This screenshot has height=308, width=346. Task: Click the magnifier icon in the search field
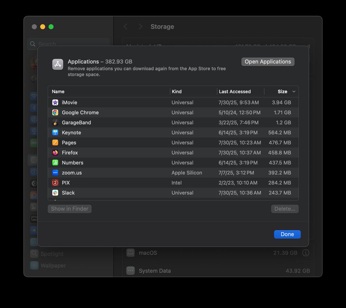point(33,44)
